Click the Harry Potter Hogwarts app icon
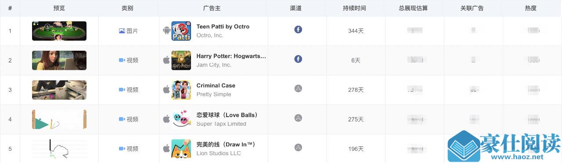562x163 pixels. pyautogui.click(x=181, y=60)
